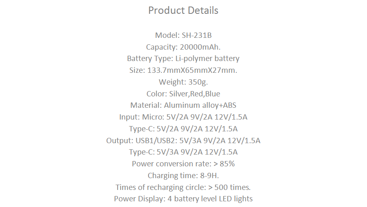Click the Output: USB1/USB2 specification line
367x207 pixels.
click(x=183, y=141)
